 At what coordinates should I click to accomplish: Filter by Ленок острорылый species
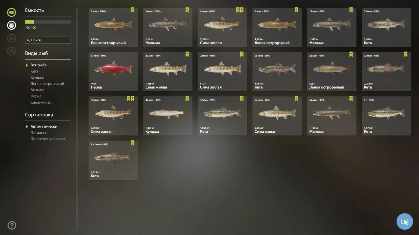47,84
